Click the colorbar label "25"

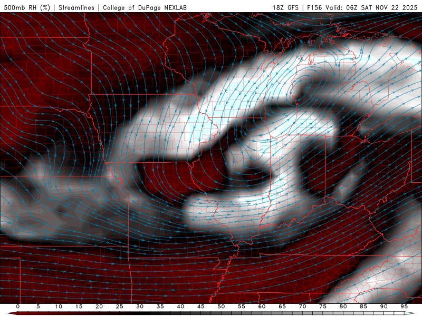pyautogui.click(x=120, y=307)
